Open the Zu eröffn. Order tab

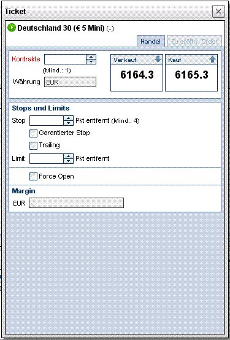(x=194, y=41)
